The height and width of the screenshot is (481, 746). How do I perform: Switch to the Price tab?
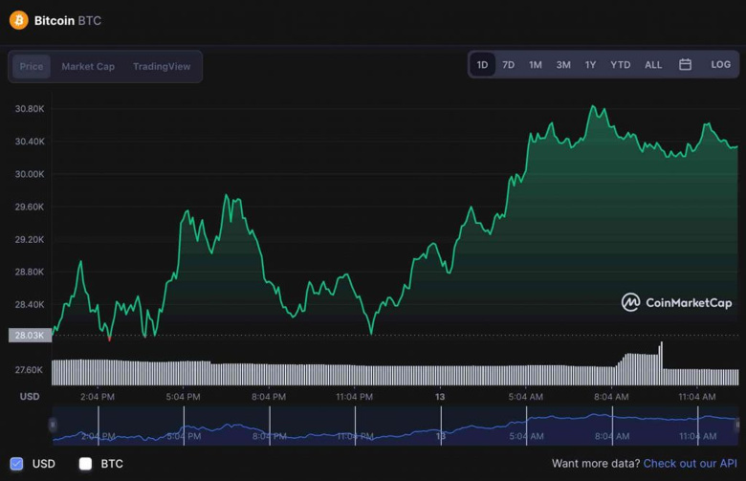(32, 67)
